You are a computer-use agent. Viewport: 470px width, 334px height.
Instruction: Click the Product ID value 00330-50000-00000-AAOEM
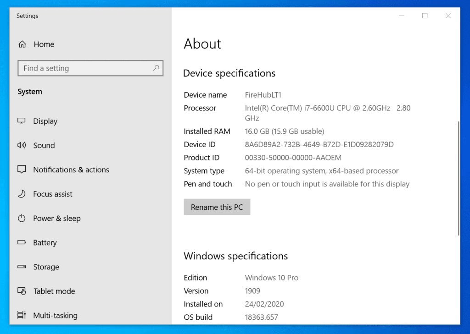(x=293, y=158)
